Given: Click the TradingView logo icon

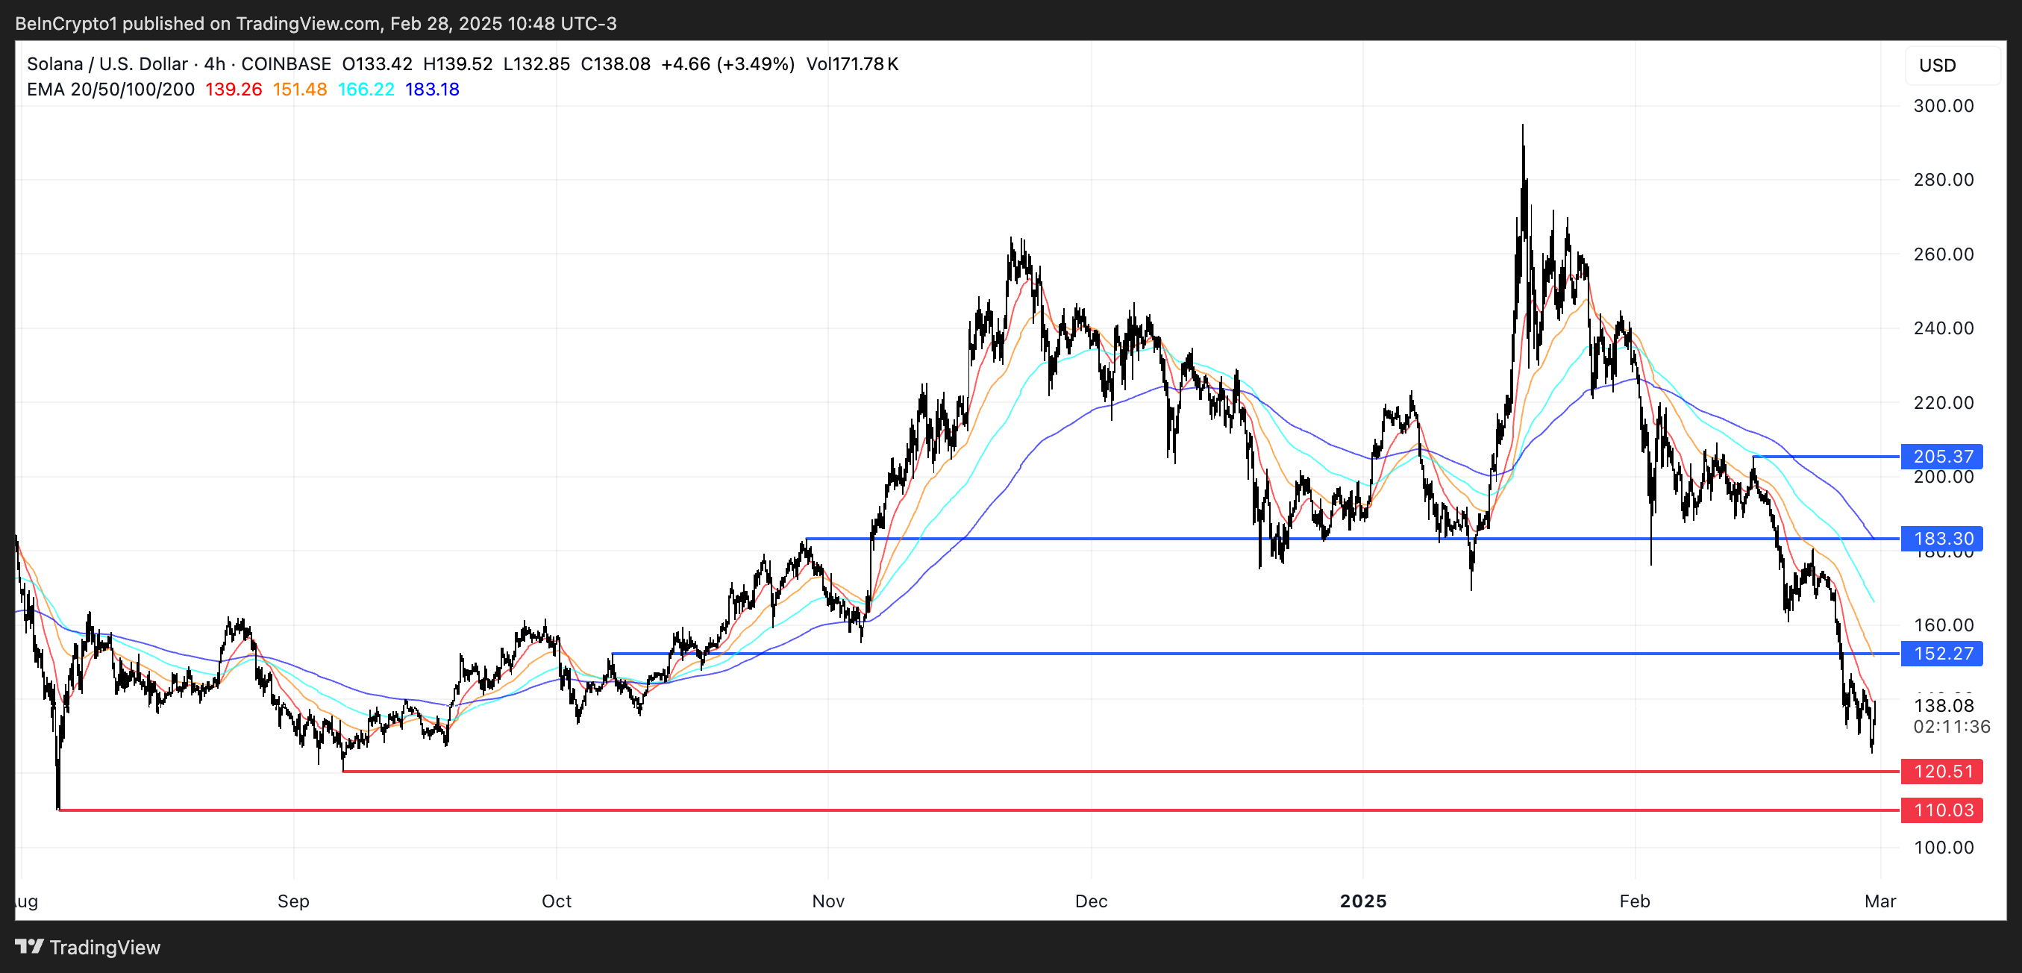Looking at the screenshot, I should [x=29, y=946].
